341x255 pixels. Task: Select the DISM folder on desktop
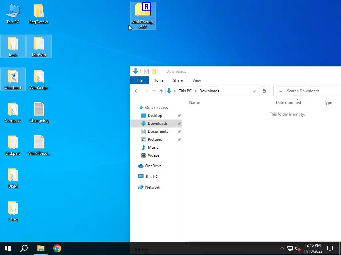pos(13,178)
